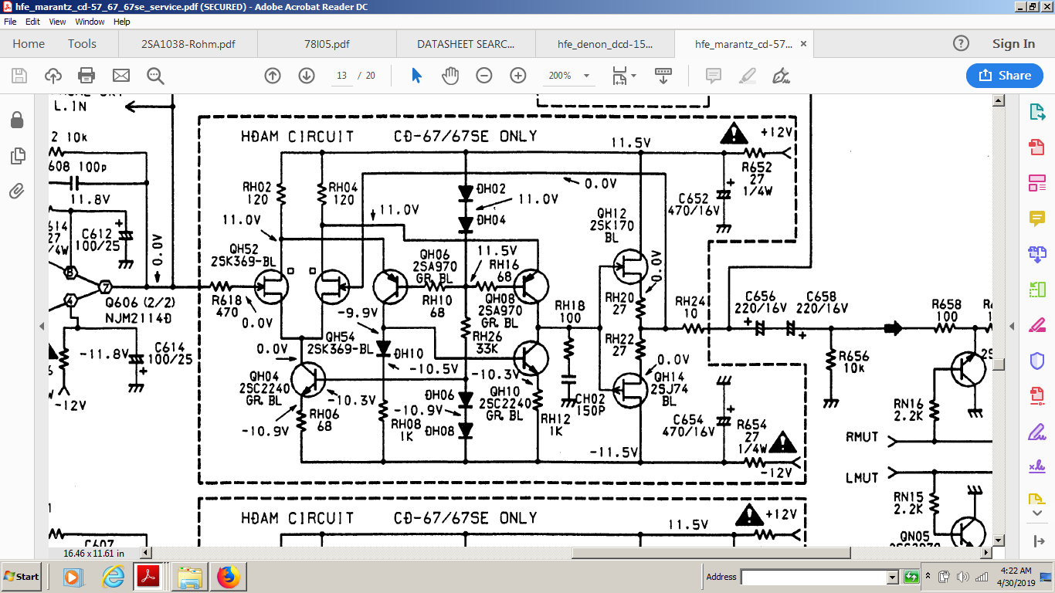1055x593 pixels.
Task: Click the vertical scrollbar up arrow
Action: [x=999, y=100]
